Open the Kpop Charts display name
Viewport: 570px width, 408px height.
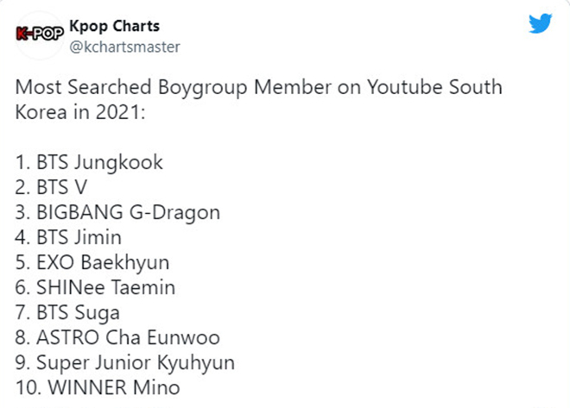115,27
